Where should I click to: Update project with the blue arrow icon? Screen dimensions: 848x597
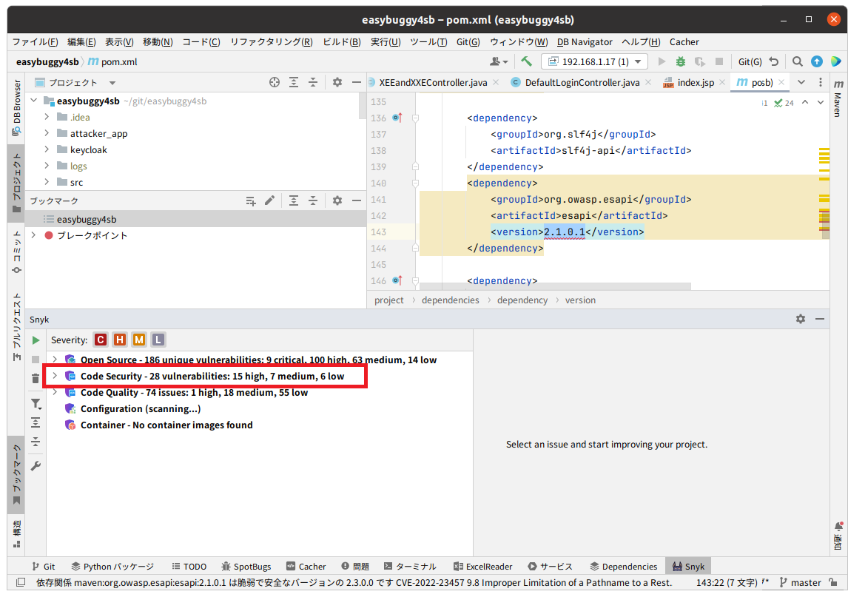[x=817, y=61]
